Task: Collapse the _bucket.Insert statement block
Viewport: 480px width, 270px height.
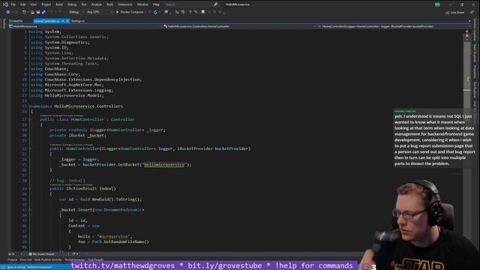Action: tap(30, 210)
